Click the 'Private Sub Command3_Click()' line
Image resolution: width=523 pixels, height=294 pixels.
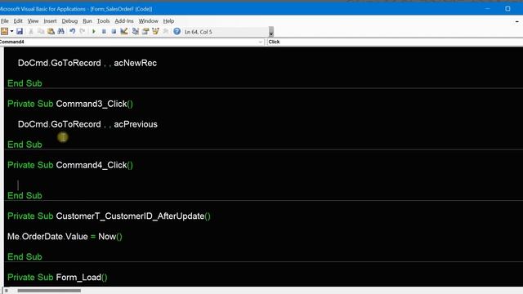(70, 104)
